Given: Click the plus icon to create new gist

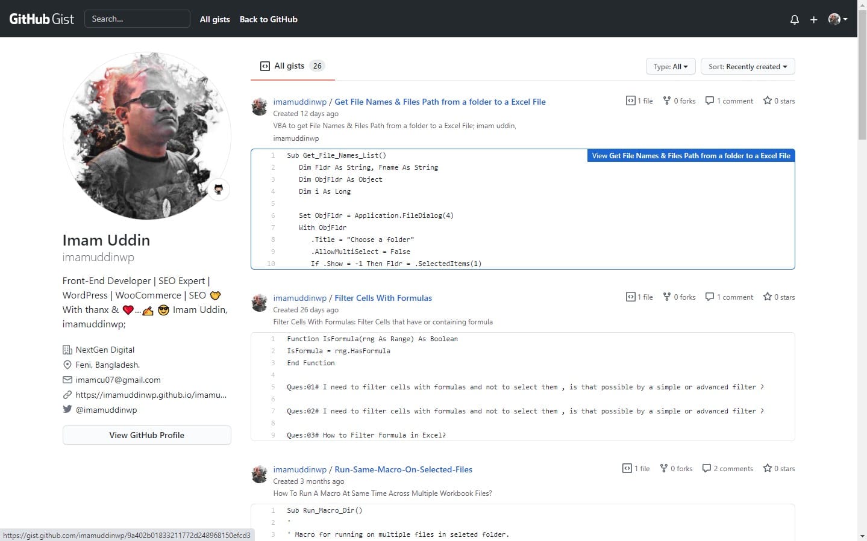Looking at the screenshot, I should 813,19.
